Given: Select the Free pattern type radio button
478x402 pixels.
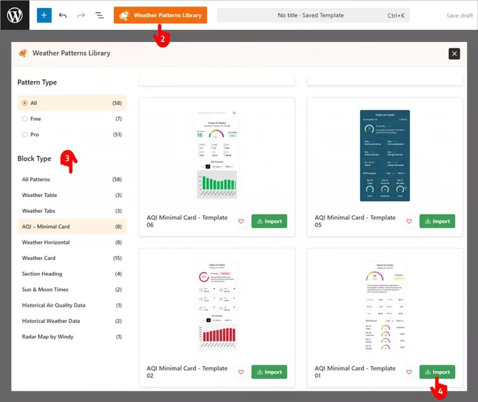Looking at the screenshot, I should 25,119.
